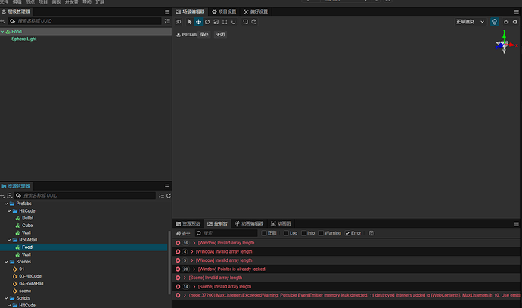Enable the Info filter checkbox
Screen dimensions: 522x308
point(303,233)
